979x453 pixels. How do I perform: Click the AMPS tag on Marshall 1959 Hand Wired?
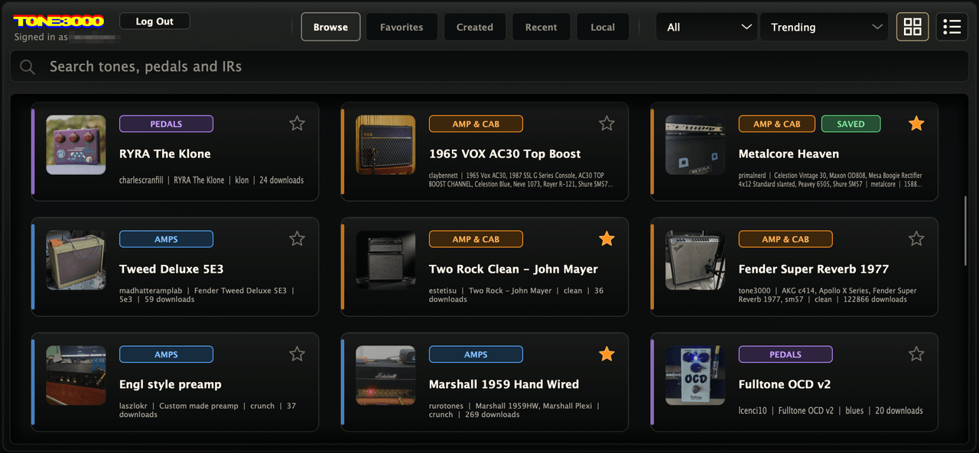point(476,354)
